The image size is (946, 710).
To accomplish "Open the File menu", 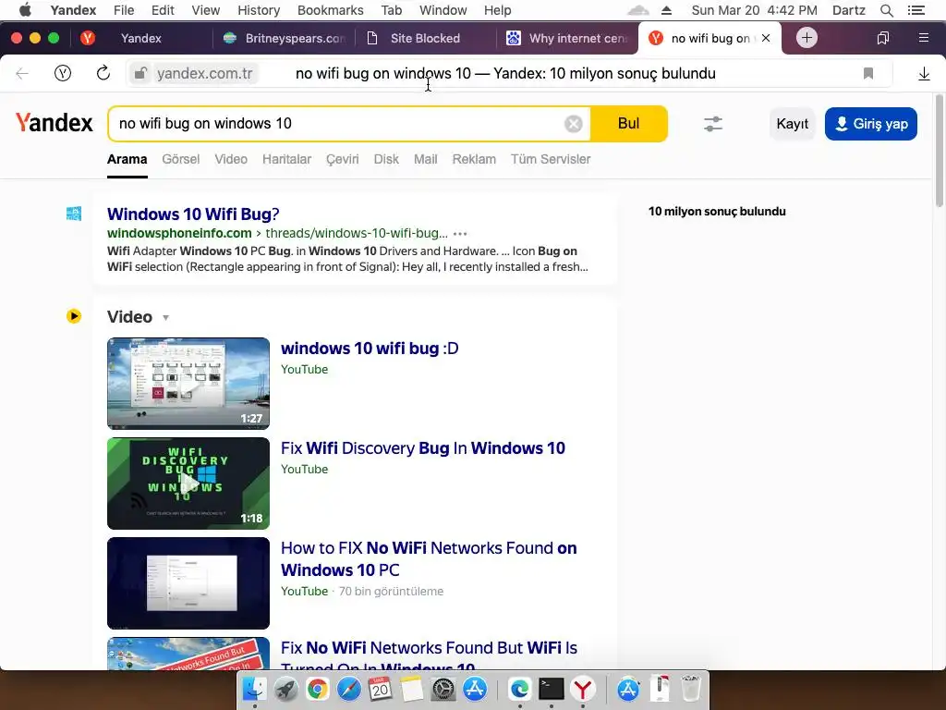I will point(124,10).
